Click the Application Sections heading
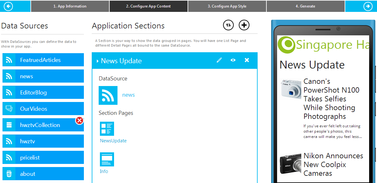The image size is (377, 183). [x=128, y=26]
